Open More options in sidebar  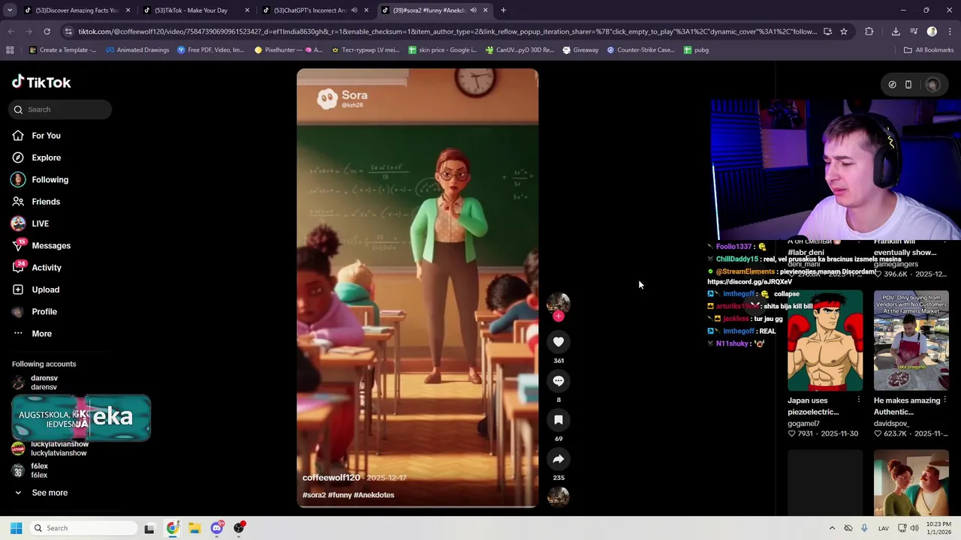tap(41, 334)
